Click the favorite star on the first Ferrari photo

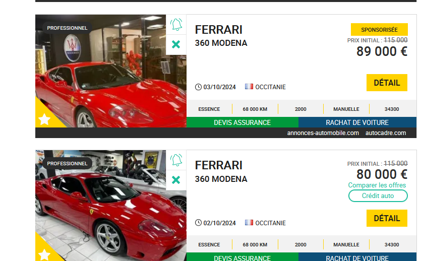tap(44, 119)
